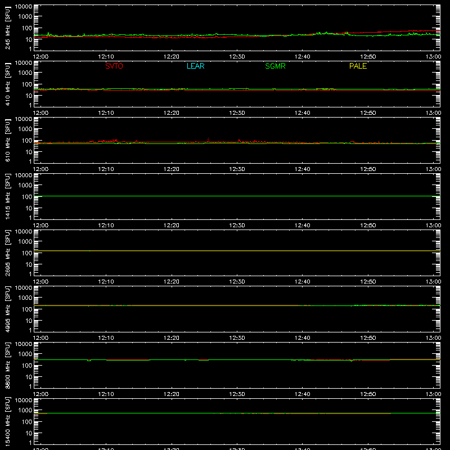450x450 pixels.
Task: Click 12:20 tick label under 4995 MHz plot
Action: [x=172, y=338]
